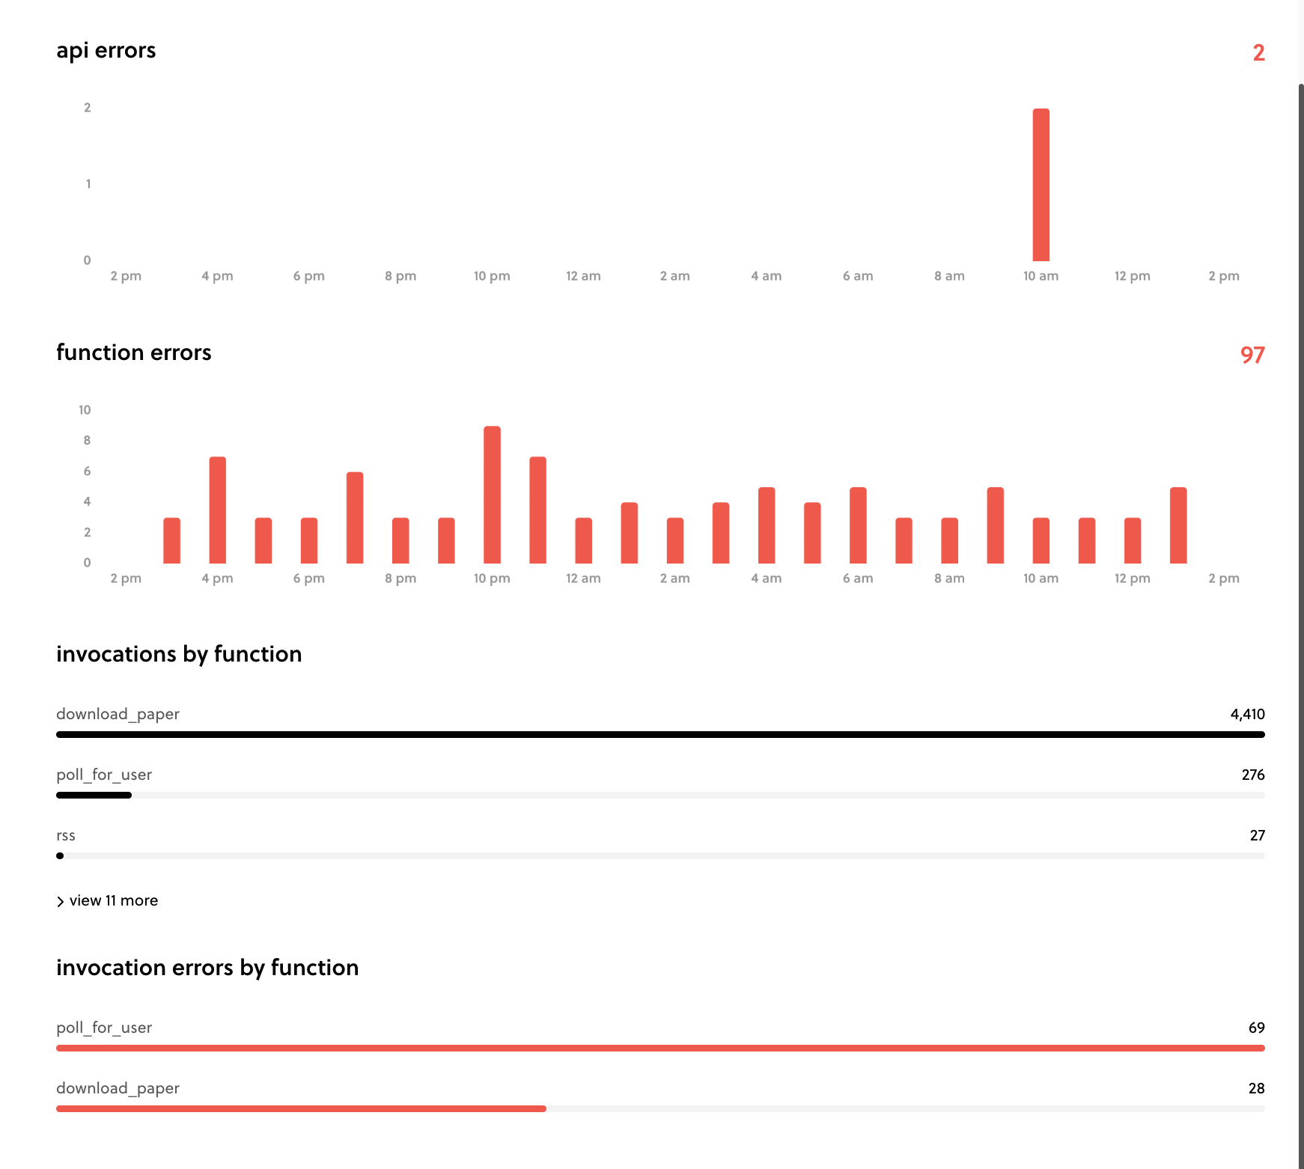This screenshot has height=1169, width=1304.
Task: Click the function errors bar at 4 pm
Action: pyautogui.click(x=217, y=509)
